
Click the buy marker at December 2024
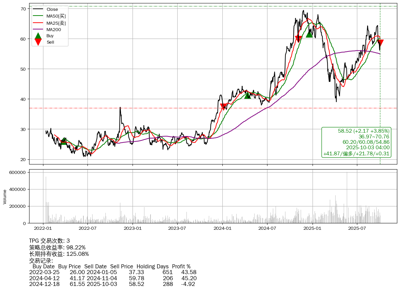point(309,34)
